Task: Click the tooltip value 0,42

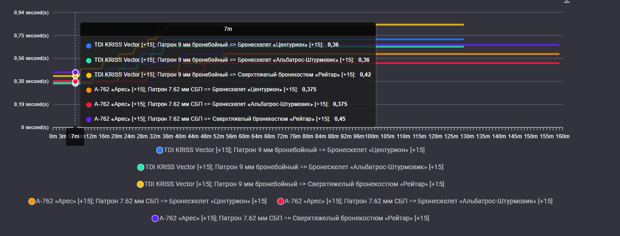Action: click(x=365, y=75)
